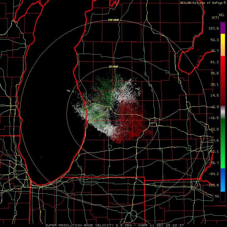Pick the yellow-orange segment of the color bar
The width and height of the screenshot is (227, 227).
(x=223, y=45)
